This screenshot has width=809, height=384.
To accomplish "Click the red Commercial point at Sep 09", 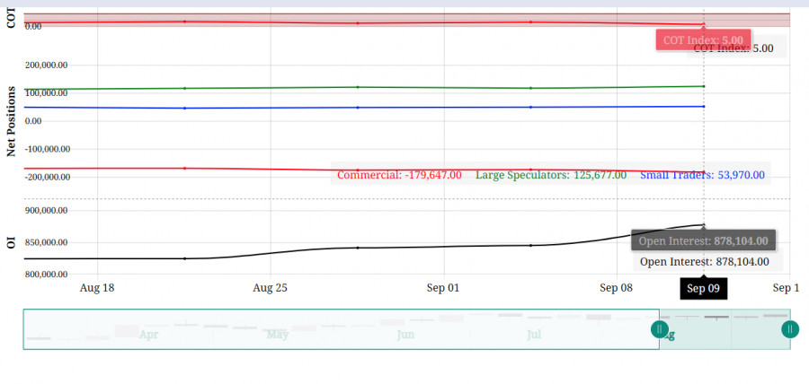I will [x=704, y=172].
